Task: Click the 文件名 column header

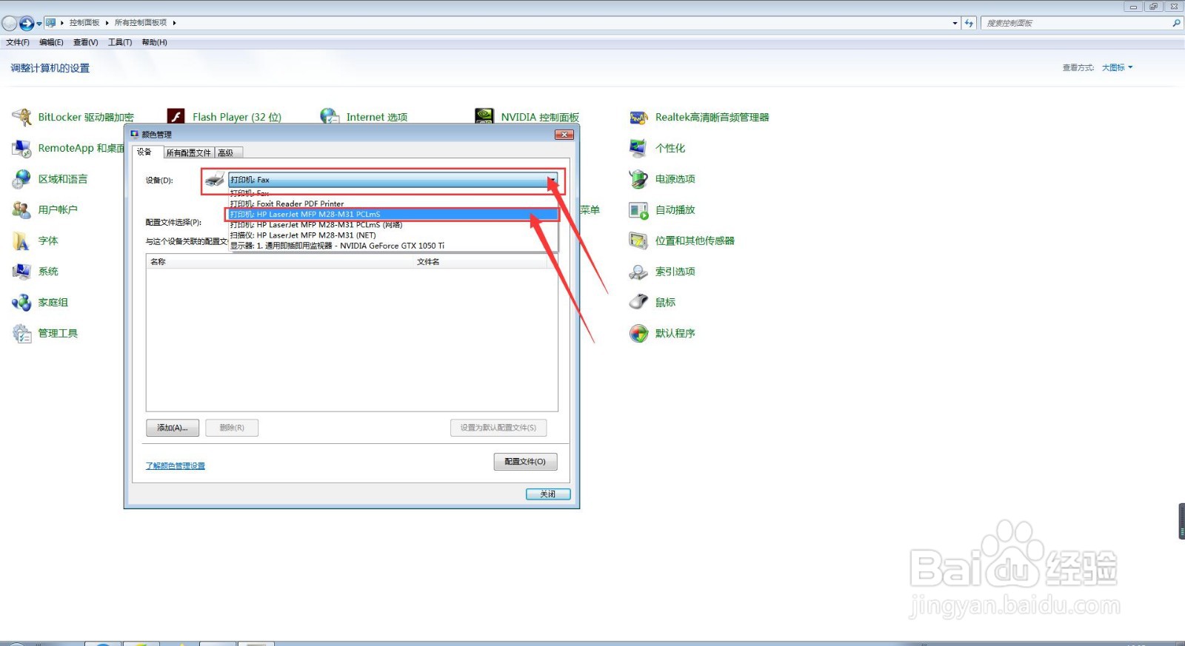Action: (480, 261)
